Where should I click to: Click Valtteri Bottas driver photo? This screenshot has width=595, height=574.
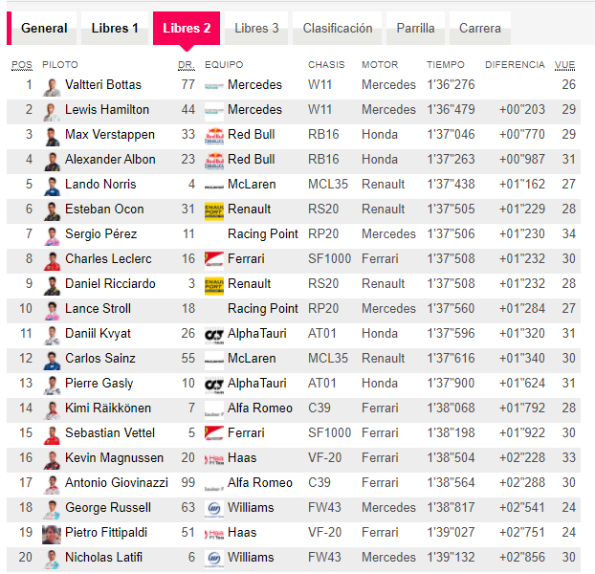pyautogui.click(x=52, y=87)
